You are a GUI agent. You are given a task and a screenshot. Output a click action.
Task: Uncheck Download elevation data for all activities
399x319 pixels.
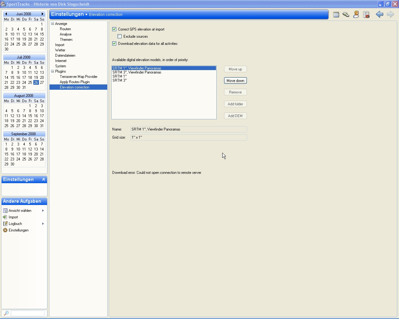(x=114, y=44)
